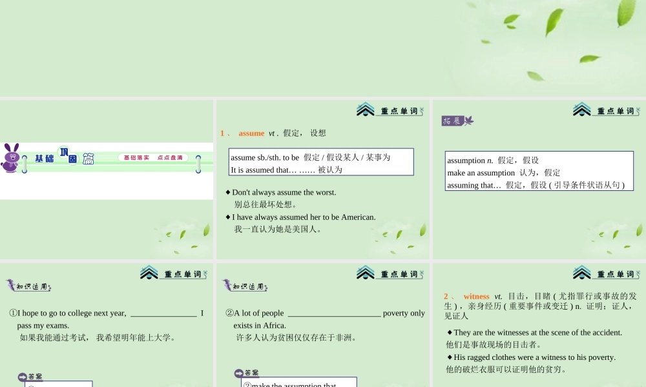The image size is (646, 387).
Task: Select the line 'assuming that… 假定，假设'
Action: point(536,185)
